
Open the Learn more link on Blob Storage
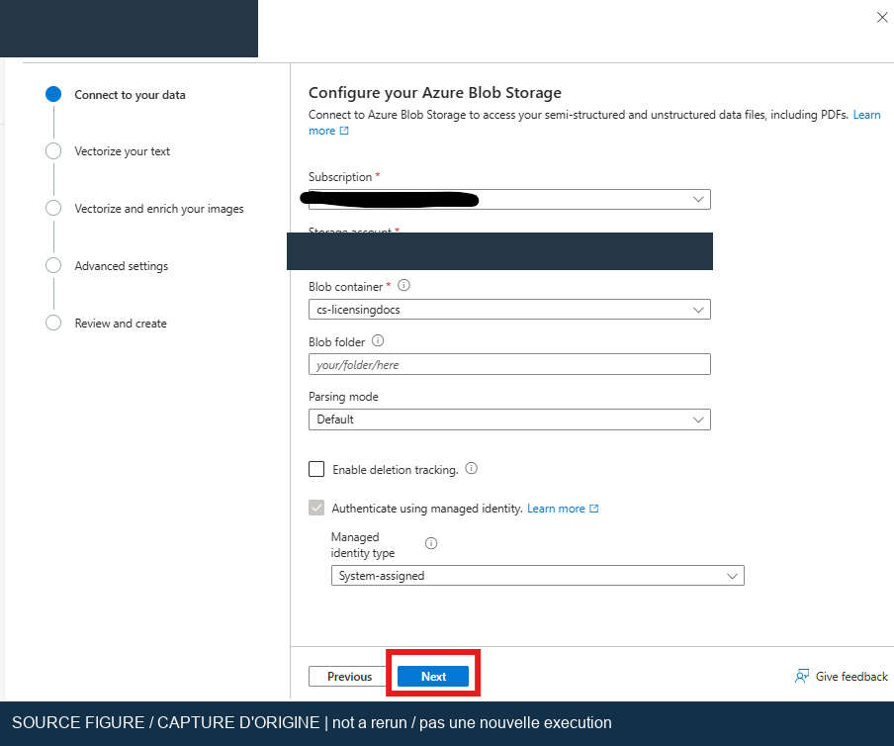click(x=866, y=115)
